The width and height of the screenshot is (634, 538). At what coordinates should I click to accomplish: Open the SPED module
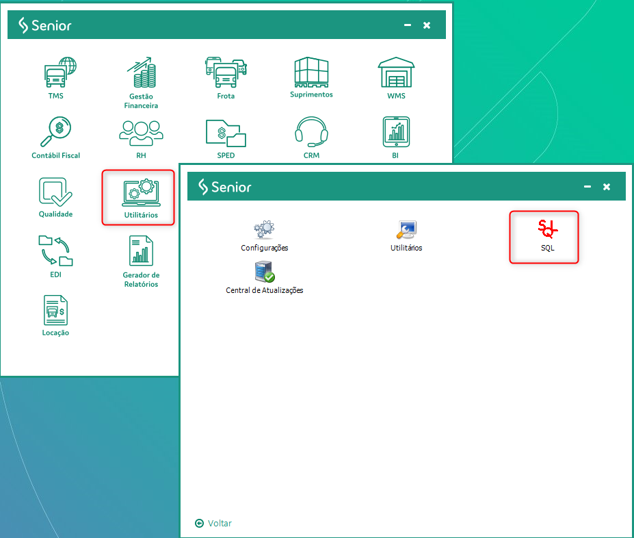point(226,138)
